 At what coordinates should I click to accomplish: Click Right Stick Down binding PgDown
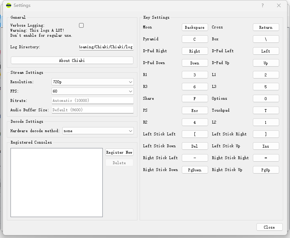pos(195,170)
